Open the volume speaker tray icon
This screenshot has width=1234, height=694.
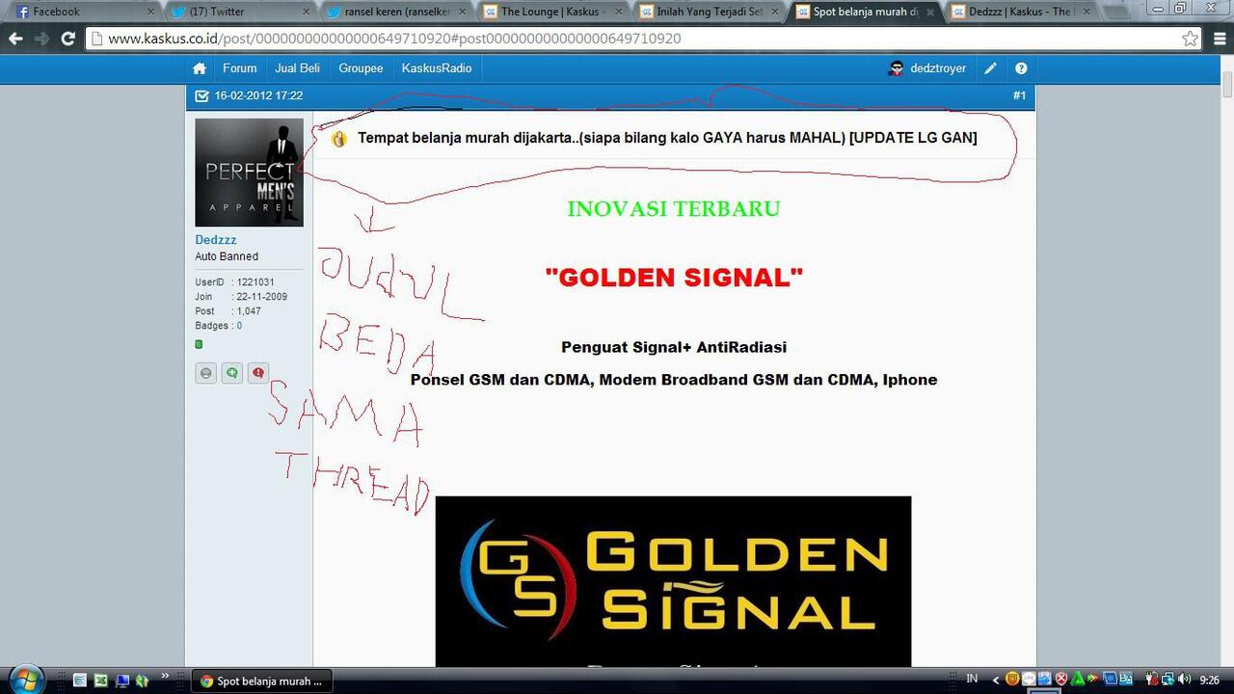click(1184, 680)
